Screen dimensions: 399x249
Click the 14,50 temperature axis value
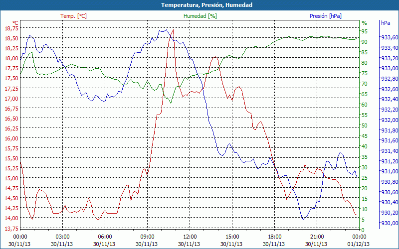coord(11,198)
